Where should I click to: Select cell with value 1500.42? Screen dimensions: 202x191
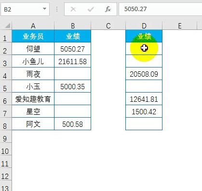[144, 111]
